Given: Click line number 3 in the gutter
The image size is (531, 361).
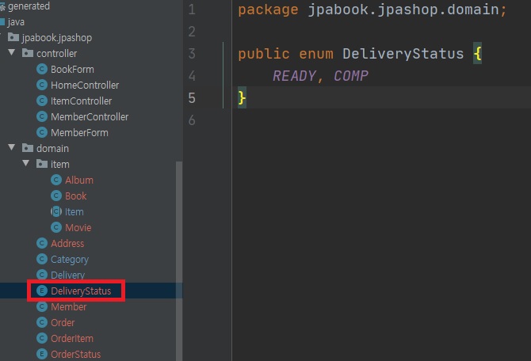Looking at the screenshot, I should coord(192,54).
